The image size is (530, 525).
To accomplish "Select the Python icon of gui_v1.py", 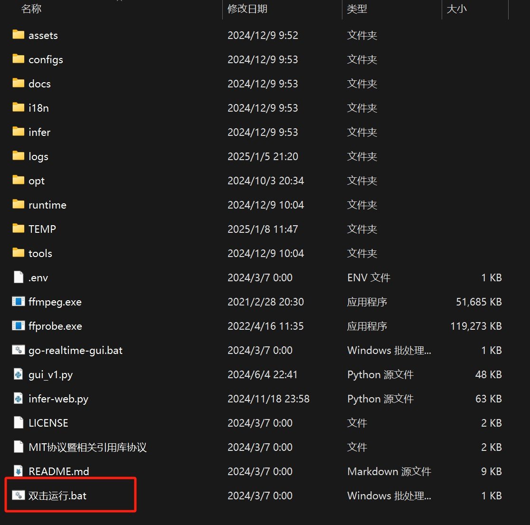I will (18, 374).
